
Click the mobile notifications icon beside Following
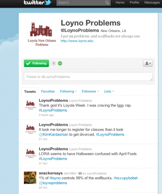[x=54, y=63]
